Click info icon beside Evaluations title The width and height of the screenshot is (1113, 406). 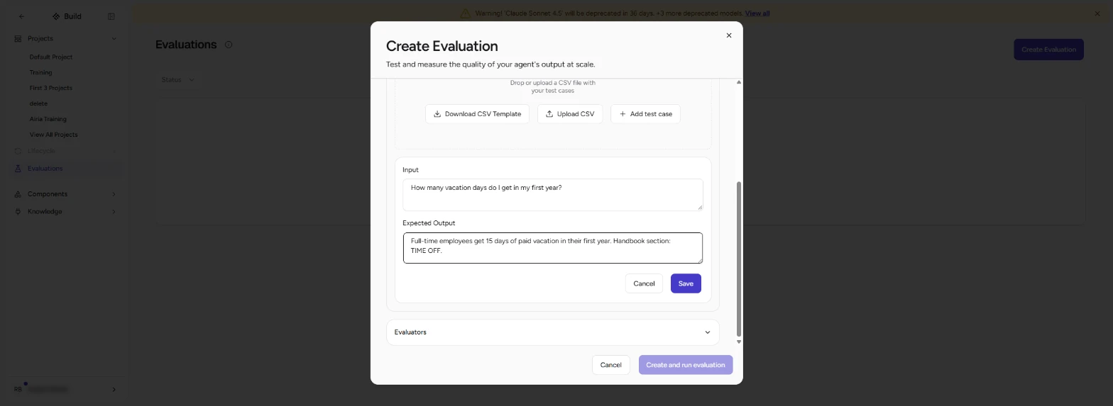point(229,45)
